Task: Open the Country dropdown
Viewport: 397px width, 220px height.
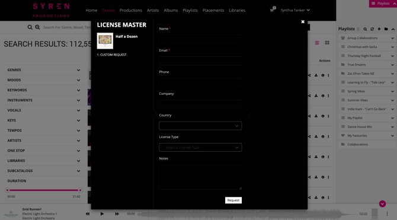Action: (200, 126)
